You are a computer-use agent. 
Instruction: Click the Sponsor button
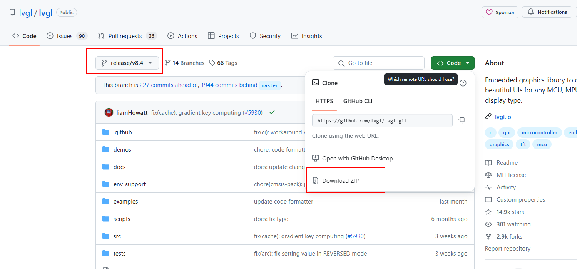[x=500, y=12]
